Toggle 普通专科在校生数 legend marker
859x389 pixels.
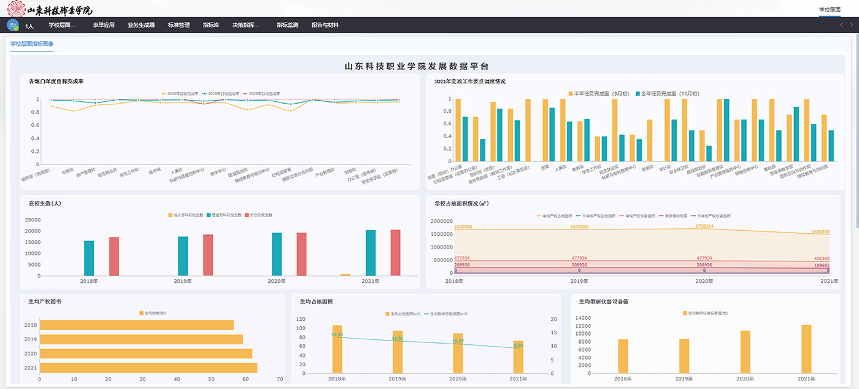pos(210,215)
